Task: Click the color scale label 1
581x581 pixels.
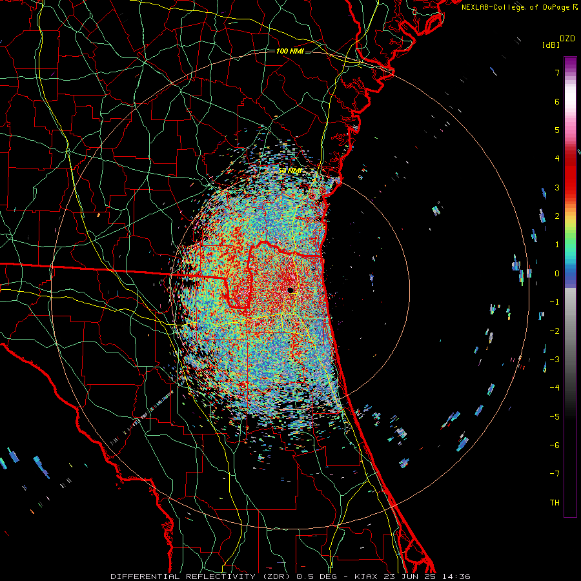Action: [557, 245]
